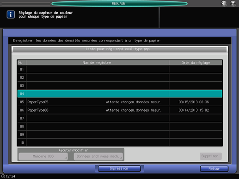
Task: Click the No column header
Action: 22,63
